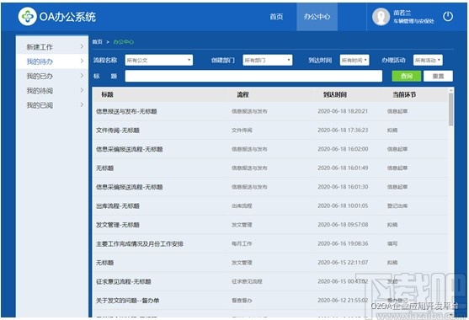Click the timestamp 2020-06-18 10:01:05
Viewport: 469px width, 320px height.
(343, 205)
